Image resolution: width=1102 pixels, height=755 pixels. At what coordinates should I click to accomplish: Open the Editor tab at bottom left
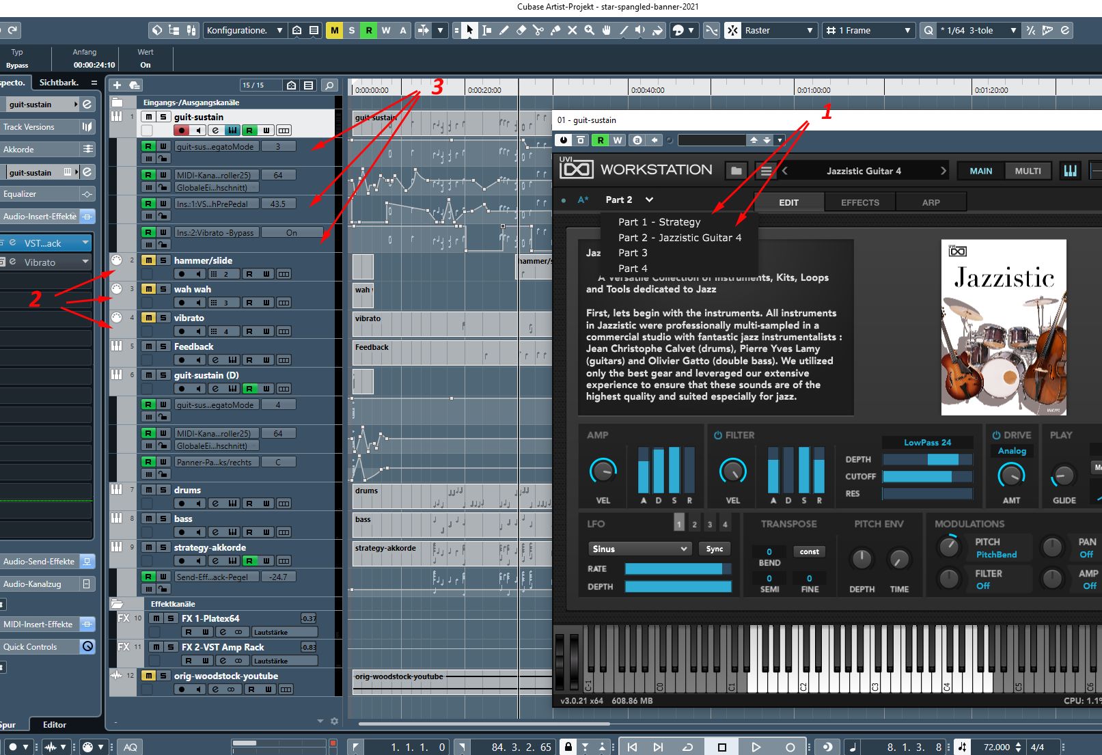click(55, 724)
